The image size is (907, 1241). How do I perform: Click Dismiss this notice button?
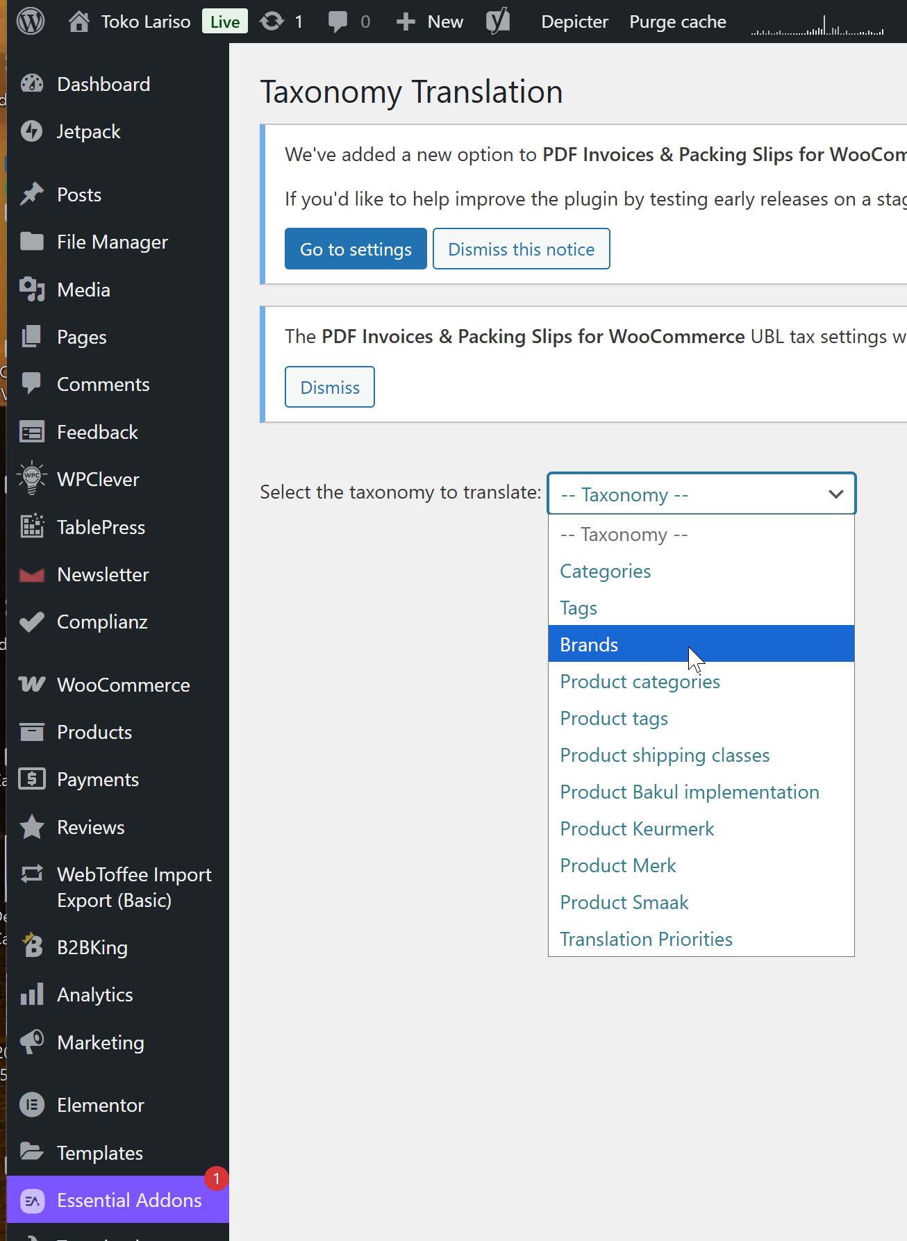(x=522, y=249)
